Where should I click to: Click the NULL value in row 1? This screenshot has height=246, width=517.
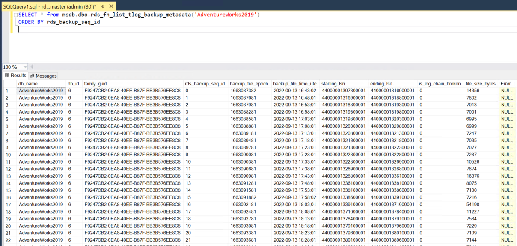[x=507, y=90]
